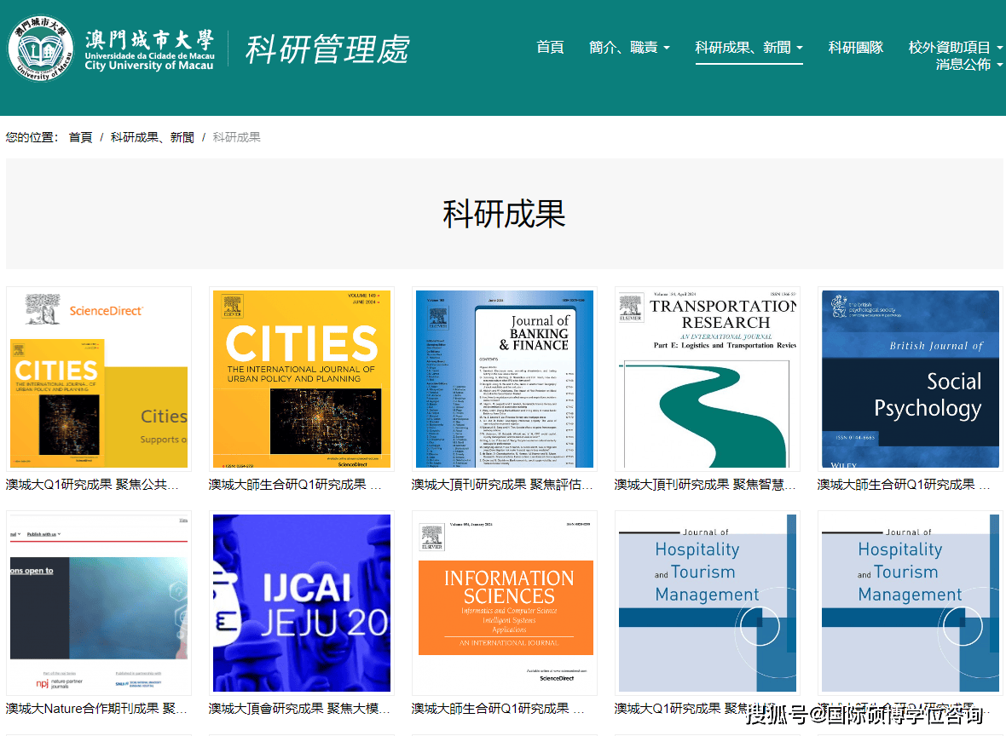Open the Journal of Banking & Finance thumbnail
The image size is (1006, 736).
505,379
